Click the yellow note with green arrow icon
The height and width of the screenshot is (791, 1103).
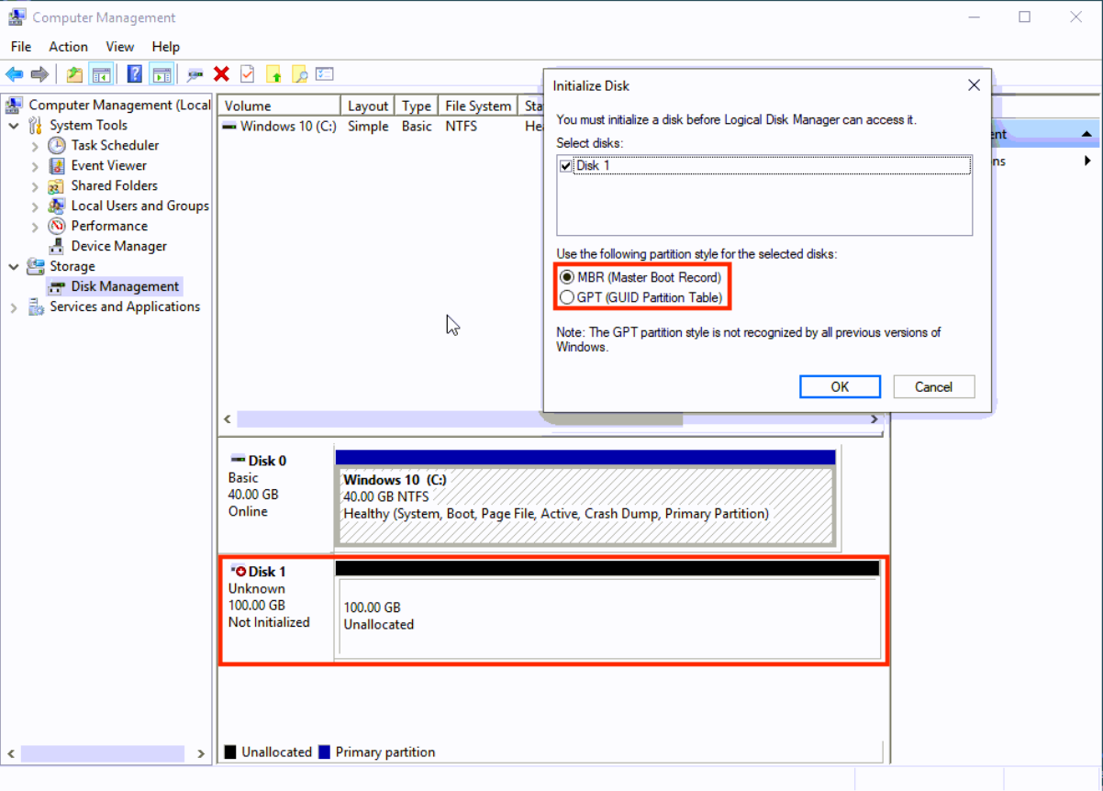tap(273, 74)
